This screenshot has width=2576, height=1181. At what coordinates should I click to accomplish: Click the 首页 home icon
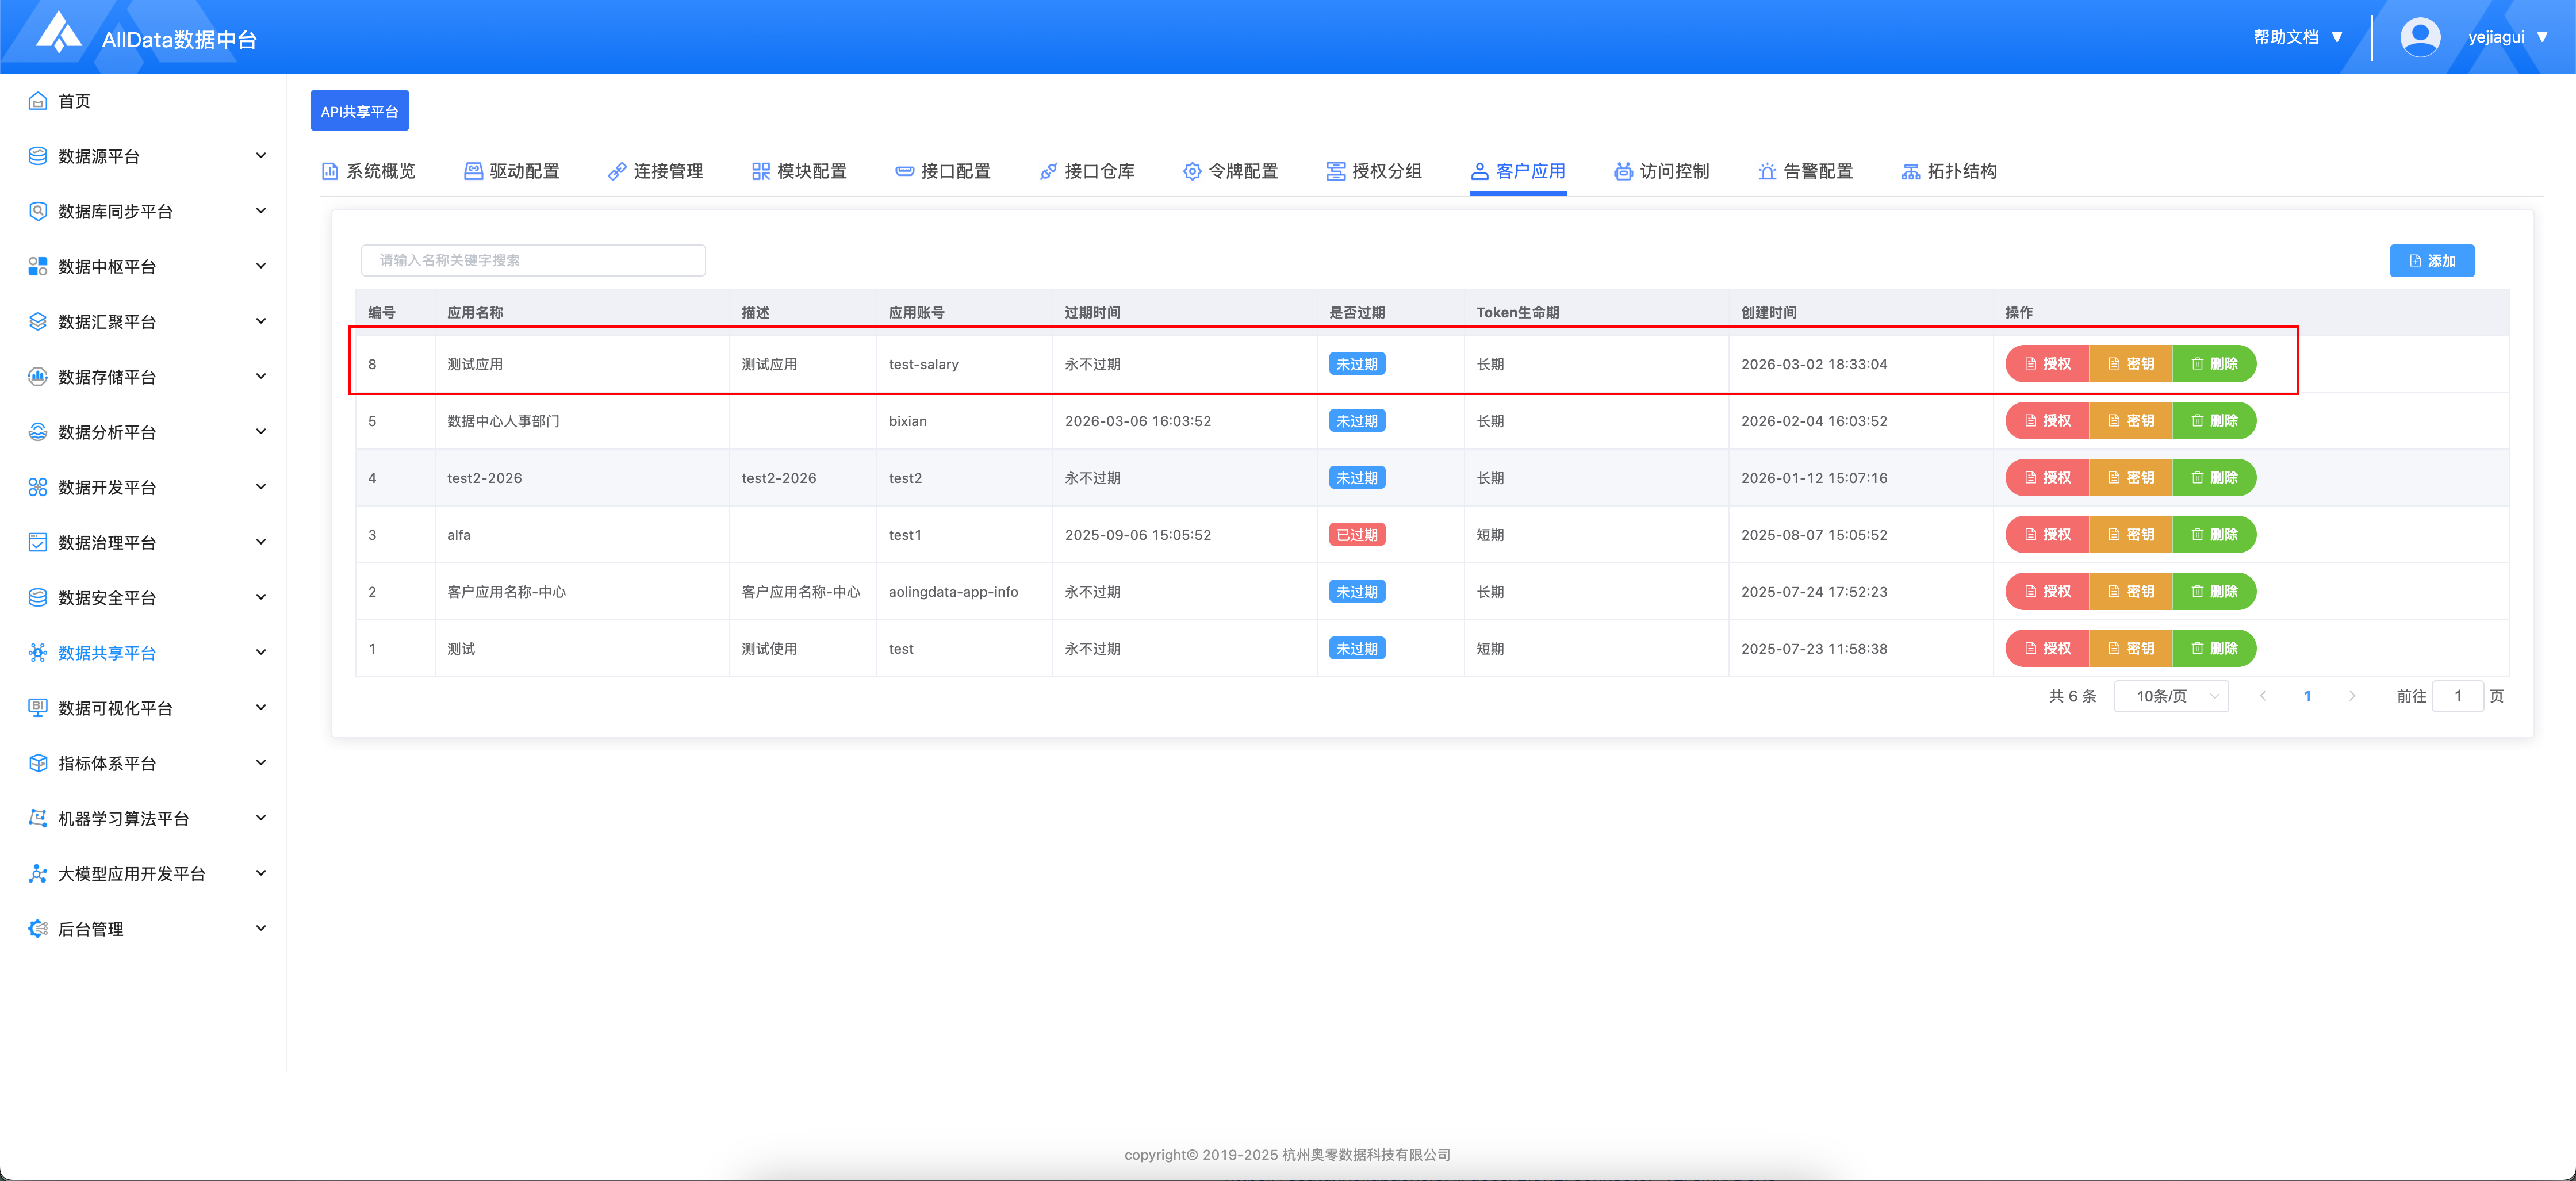point(38,101)
